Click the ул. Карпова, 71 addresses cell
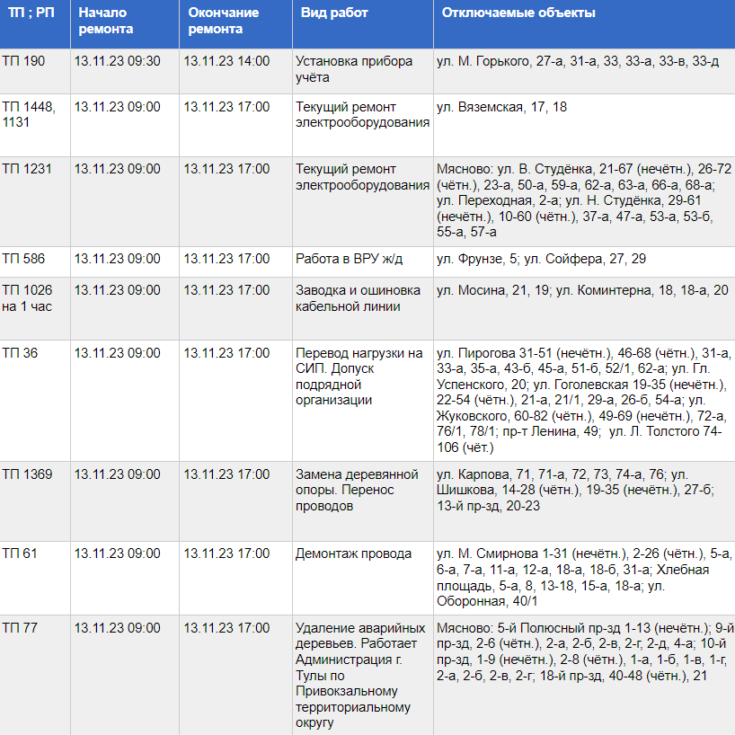This screenshot has height=735, width=735. coord(585,501)
